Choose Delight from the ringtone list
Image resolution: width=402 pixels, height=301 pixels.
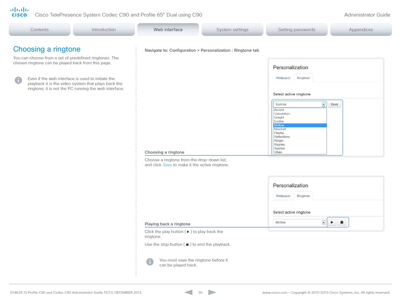(300, 117)
